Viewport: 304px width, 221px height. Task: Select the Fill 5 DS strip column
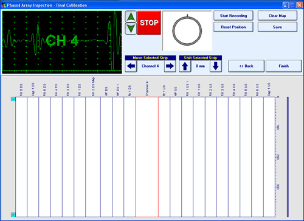(21, 157)
